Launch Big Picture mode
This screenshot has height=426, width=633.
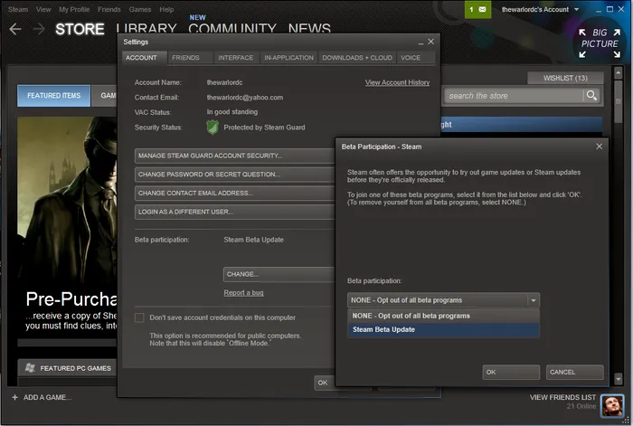pos(599,43)
